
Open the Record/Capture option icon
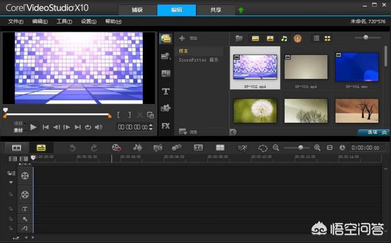pos(117,148)
